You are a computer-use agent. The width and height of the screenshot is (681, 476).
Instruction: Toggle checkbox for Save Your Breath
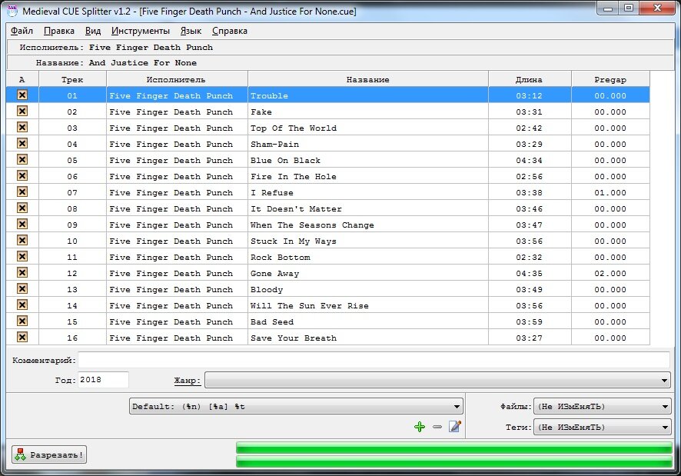[22, 337]
